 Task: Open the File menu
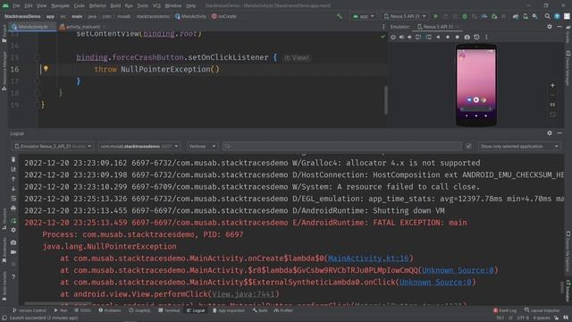coord(16,6)
